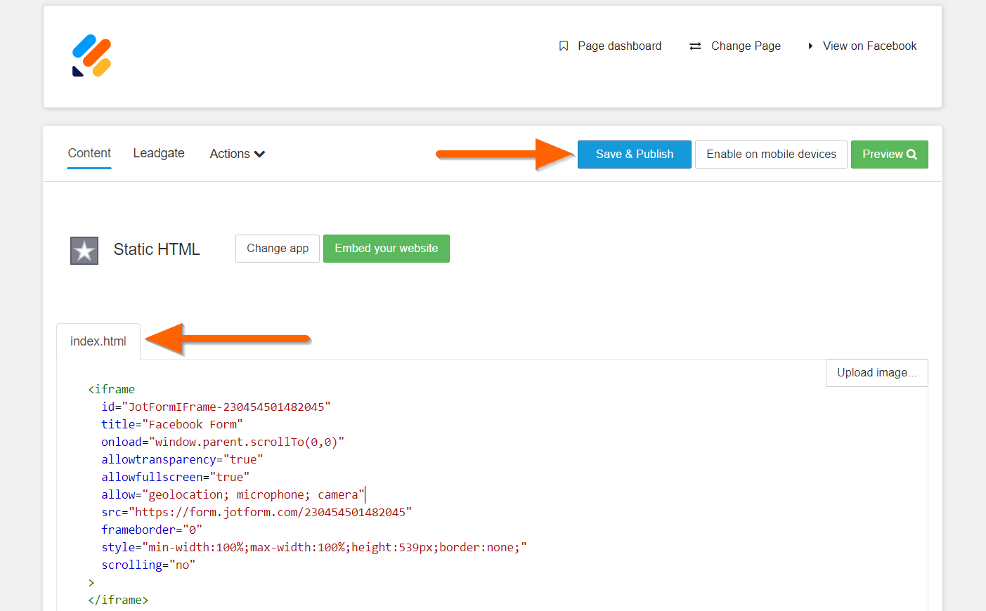Click Embed your website button
This screenshot has height=611, width=986.
pyautogui.click(x=386, y=249)
